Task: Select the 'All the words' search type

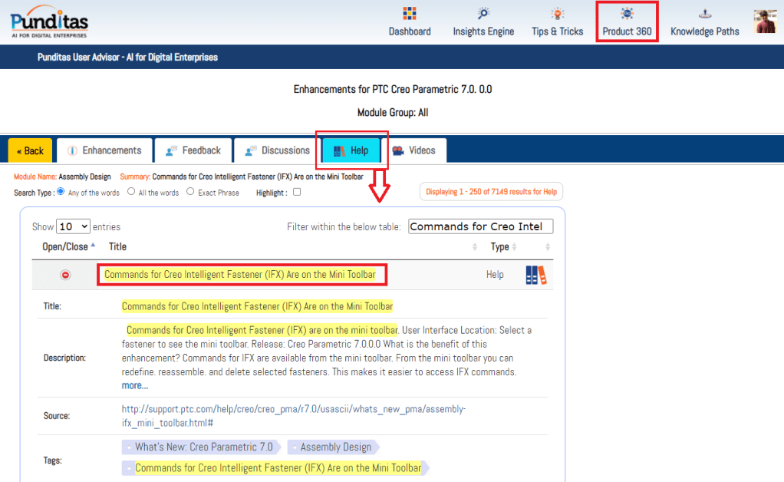Action: 131,192
